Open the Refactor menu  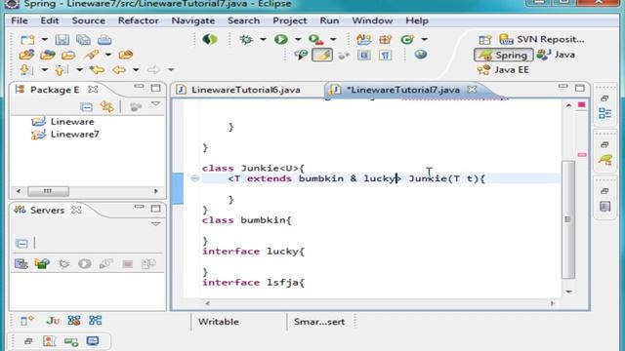pyautogui.click(x=138, y=20)
